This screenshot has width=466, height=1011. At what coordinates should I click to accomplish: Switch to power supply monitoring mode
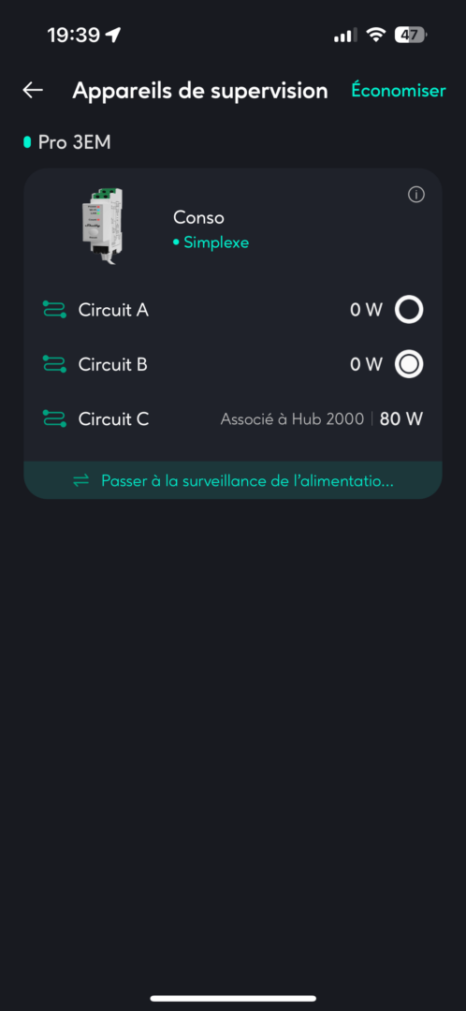[x=233, y=480]
